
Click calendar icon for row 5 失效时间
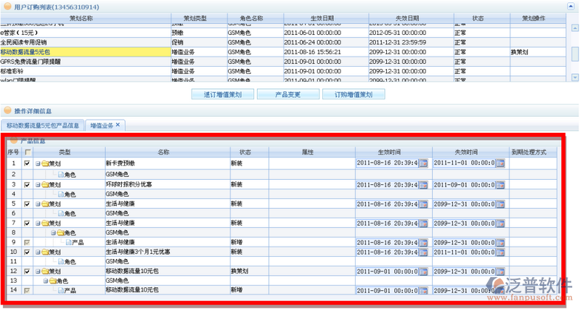[x=499, y=205]
